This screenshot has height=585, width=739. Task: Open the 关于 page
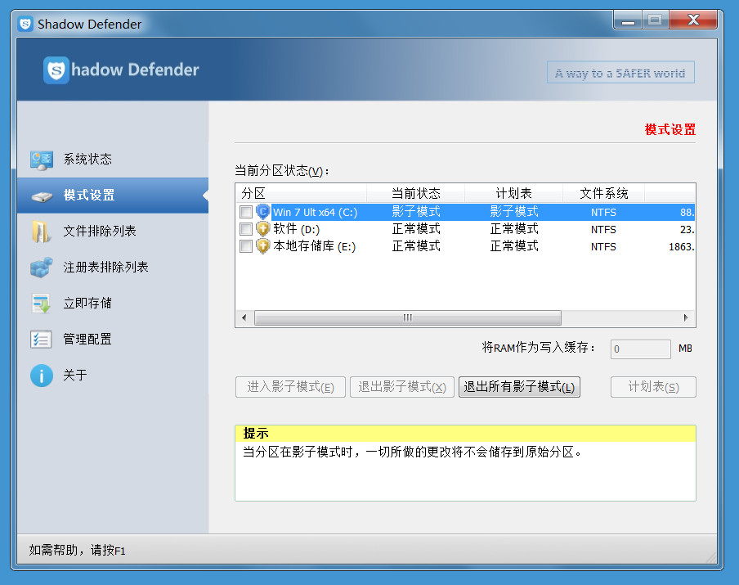click(113, 375)
